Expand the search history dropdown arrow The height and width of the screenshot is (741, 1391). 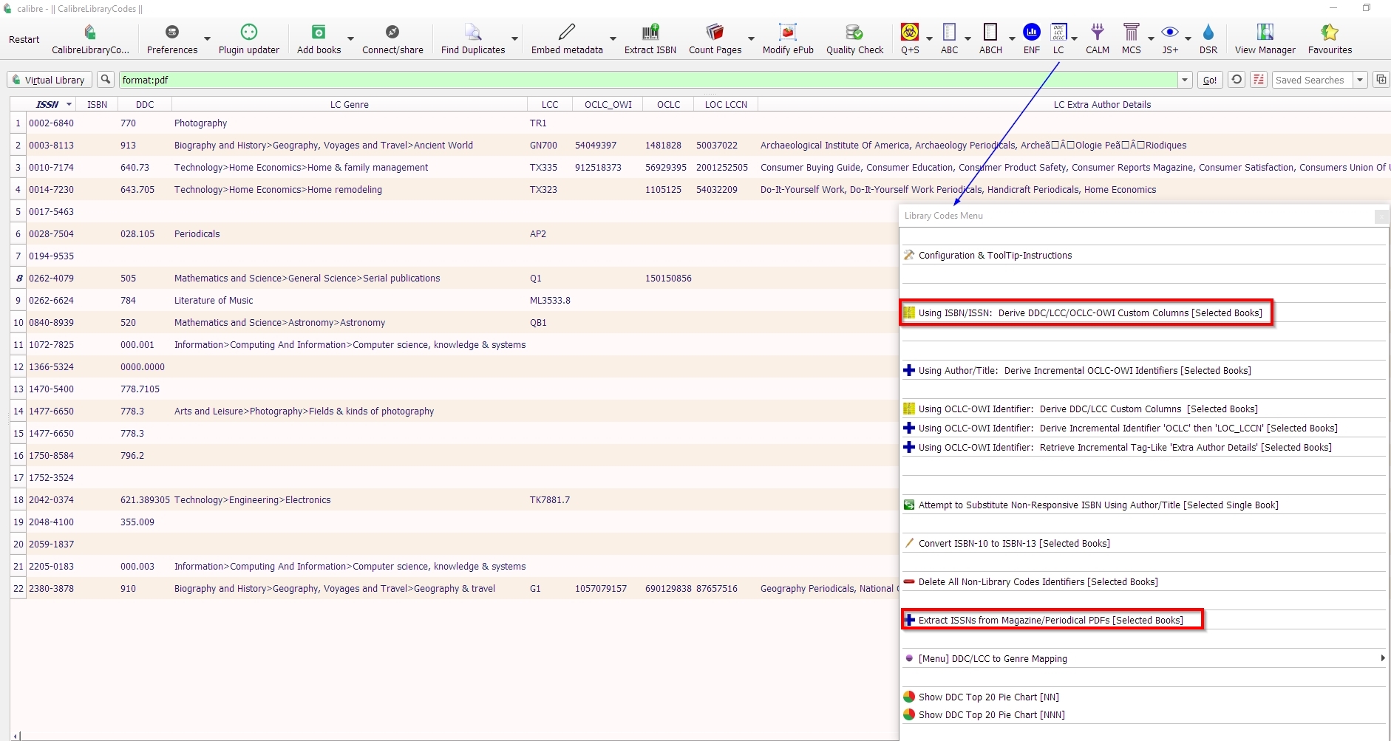pyautogui.click(x=1185, y=80)
